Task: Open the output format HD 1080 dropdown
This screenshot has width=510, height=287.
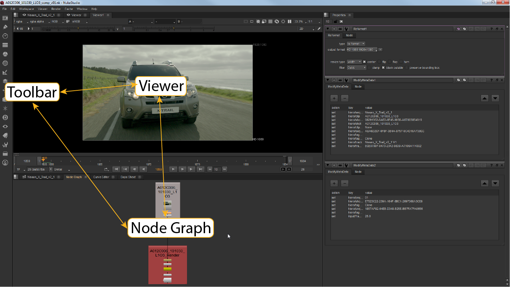Action: tap(362, 50)
